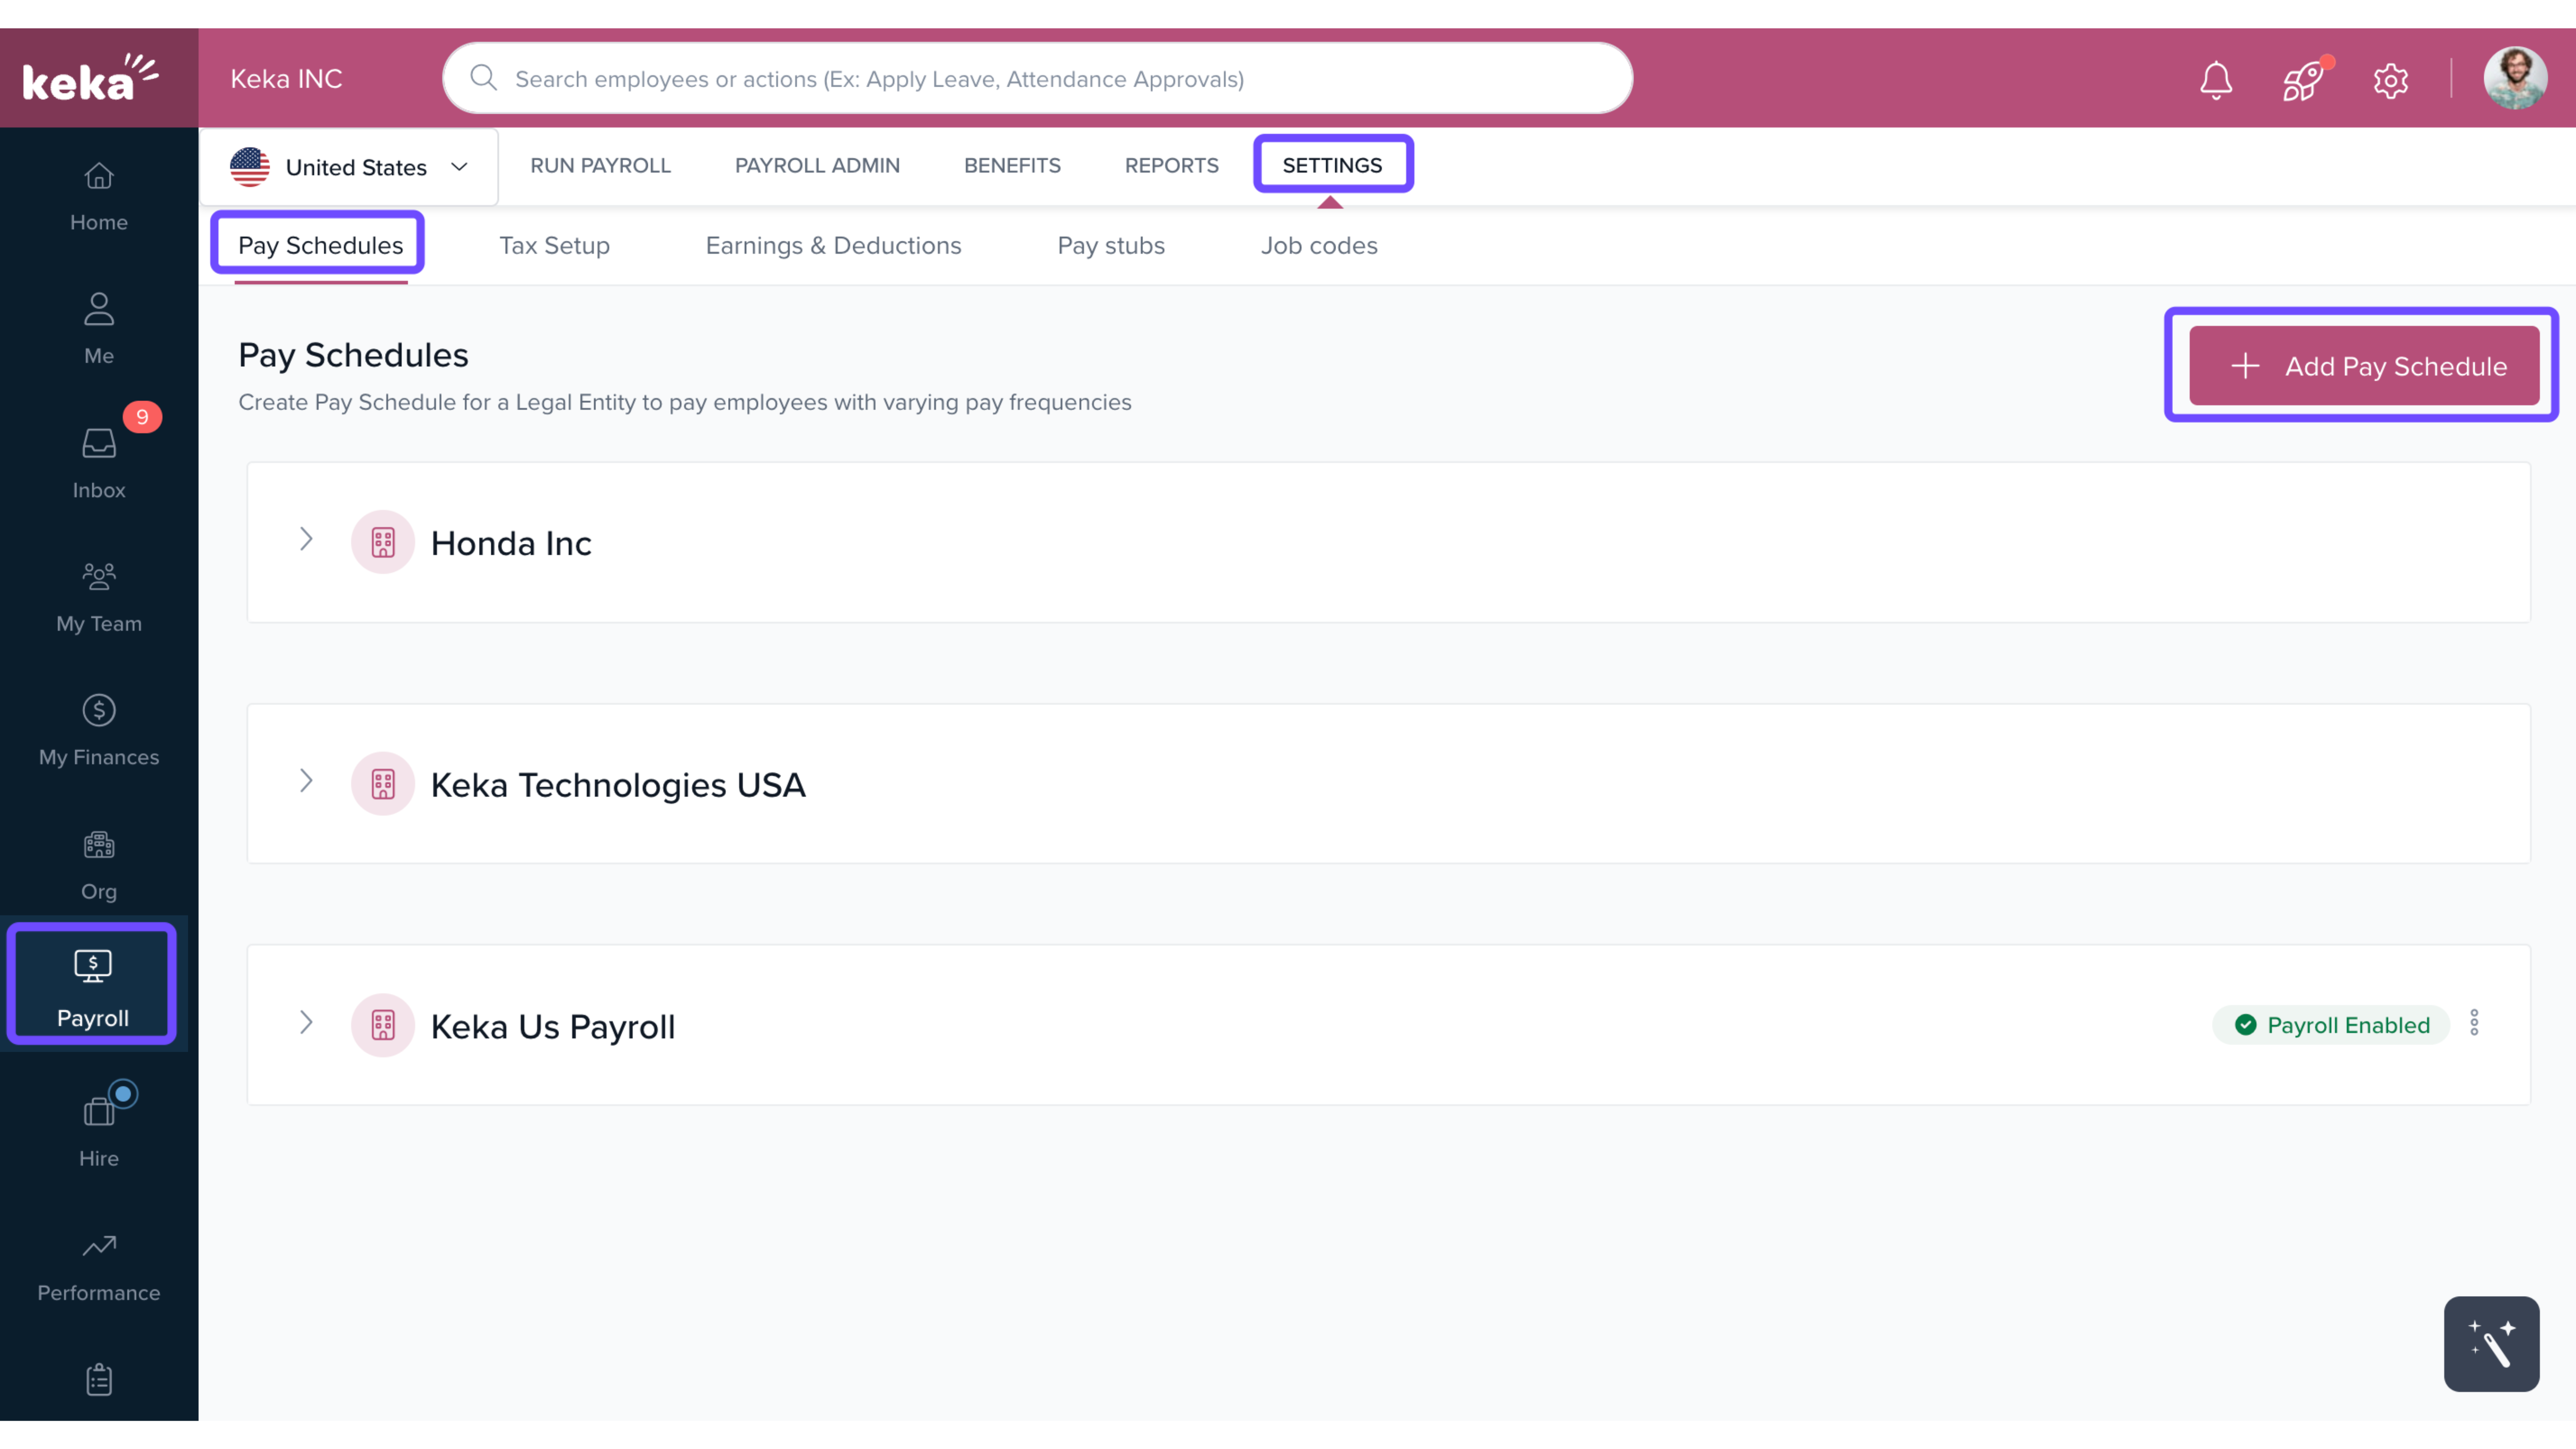
Task: Go to Home in sidebar
Action: pos(98,196)
